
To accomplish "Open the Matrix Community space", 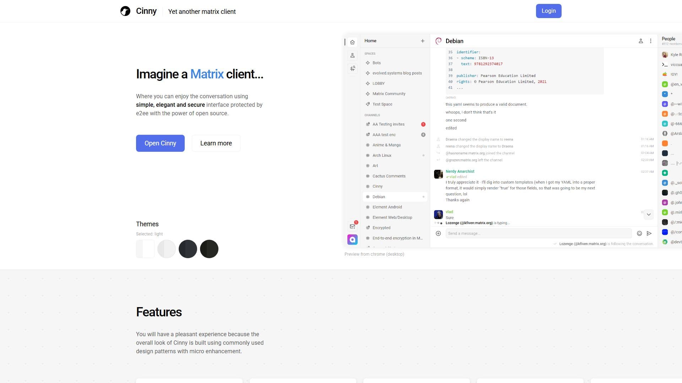I will coord(395,94).
